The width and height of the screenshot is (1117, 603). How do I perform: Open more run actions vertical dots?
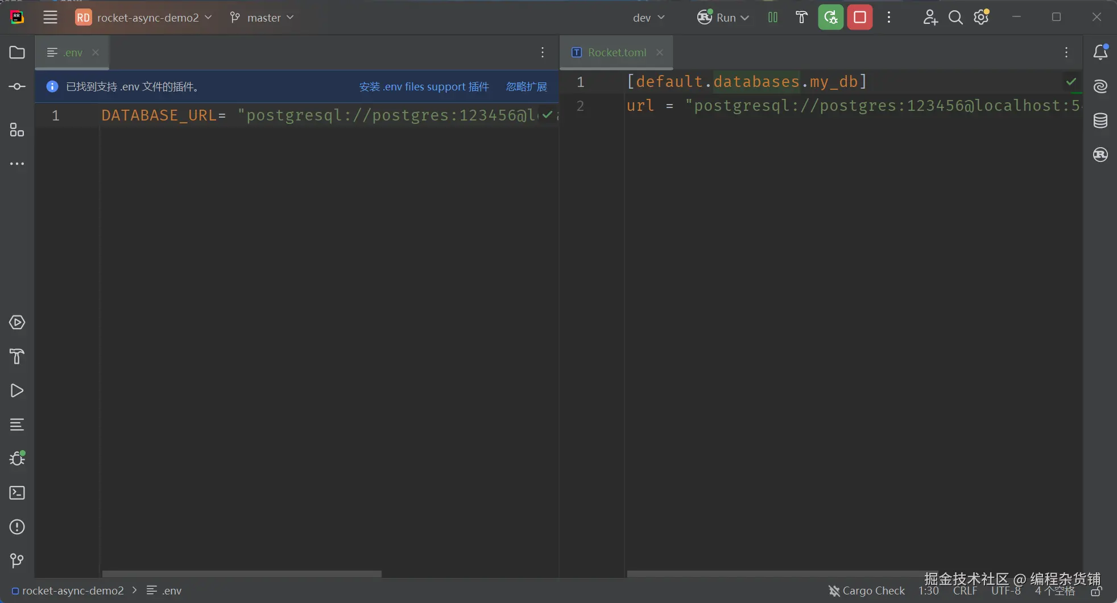889,17
